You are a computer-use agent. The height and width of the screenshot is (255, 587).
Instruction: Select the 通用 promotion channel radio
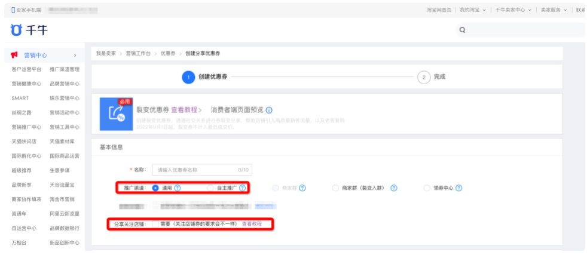click(155, 188)
